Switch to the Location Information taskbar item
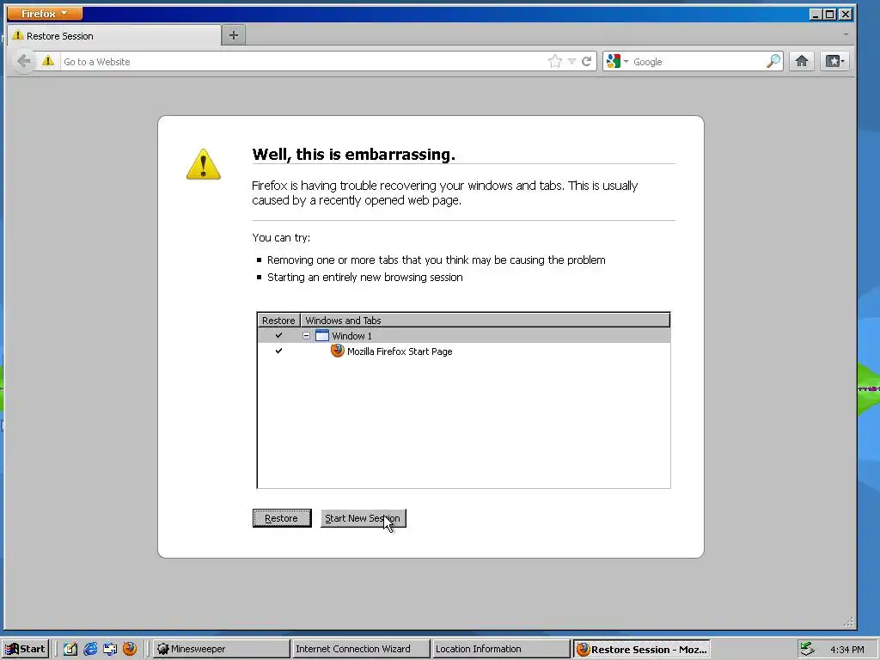The image size is (880, 660). tap(501, 649)
